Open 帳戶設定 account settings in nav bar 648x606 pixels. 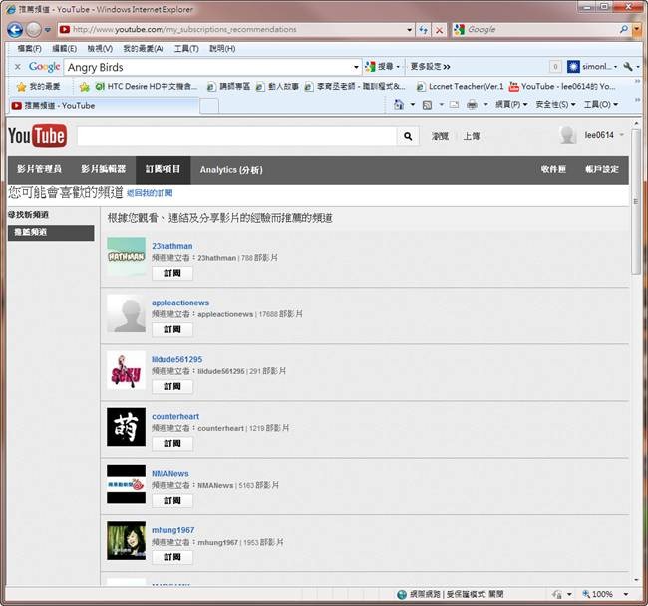(602, 169)
